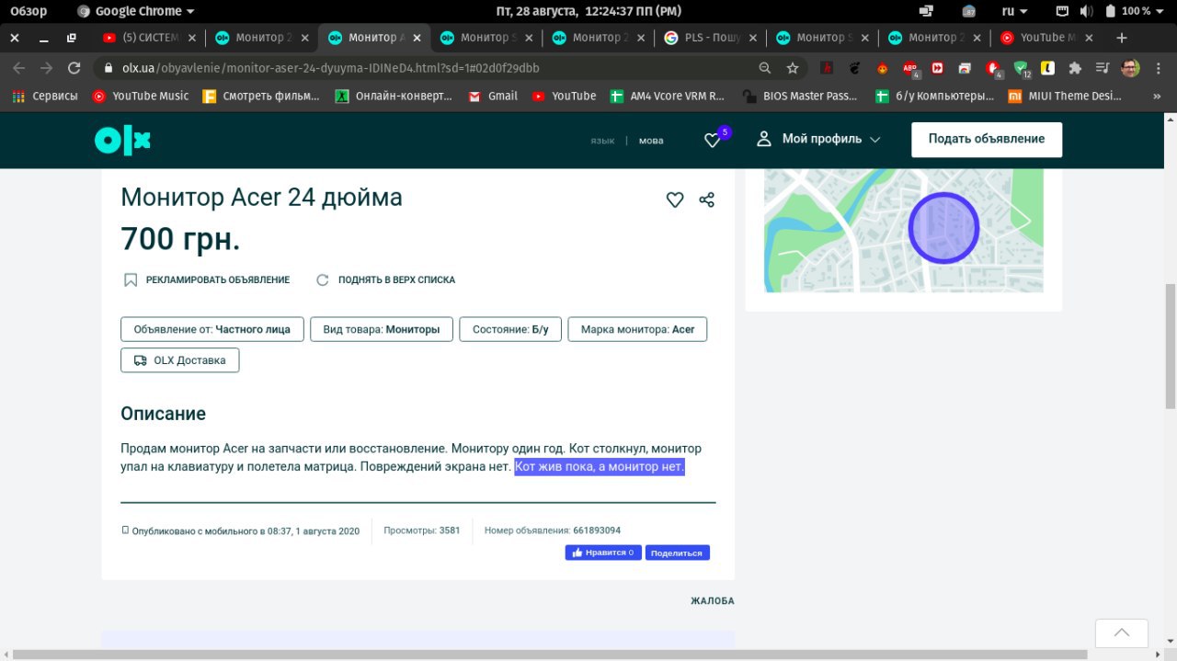
Task: Click the listing number 661893094
Action: coord(597,530)
